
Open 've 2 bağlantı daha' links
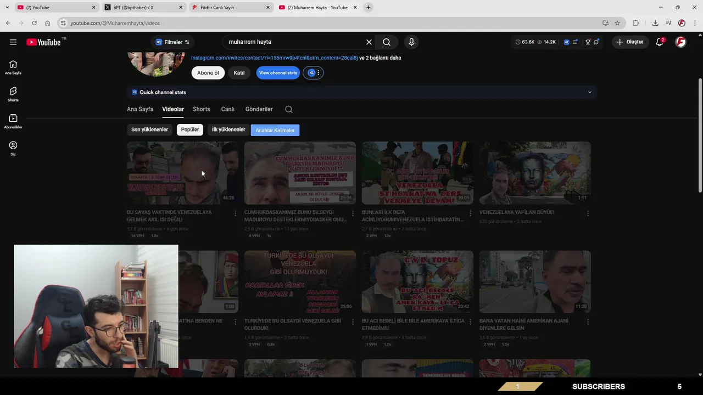pyautogui.click(x=380, y=58)
